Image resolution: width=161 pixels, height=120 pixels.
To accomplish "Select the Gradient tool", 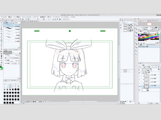I will (x=1, y=56).
